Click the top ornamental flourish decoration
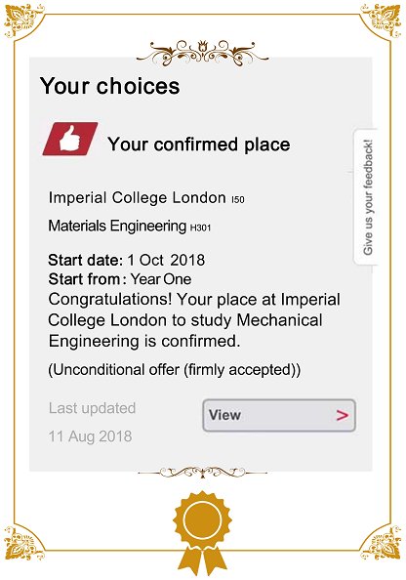Screen dimensions: 406x580 202,53
